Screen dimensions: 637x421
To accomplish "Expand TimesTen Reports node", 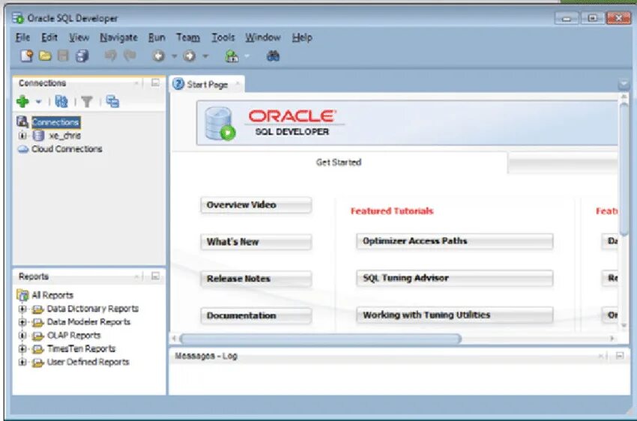I will click(22, 349).
